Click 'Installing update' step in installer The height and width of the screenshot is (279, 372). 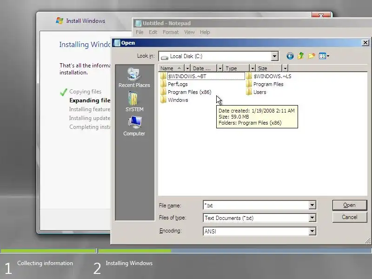90,118
